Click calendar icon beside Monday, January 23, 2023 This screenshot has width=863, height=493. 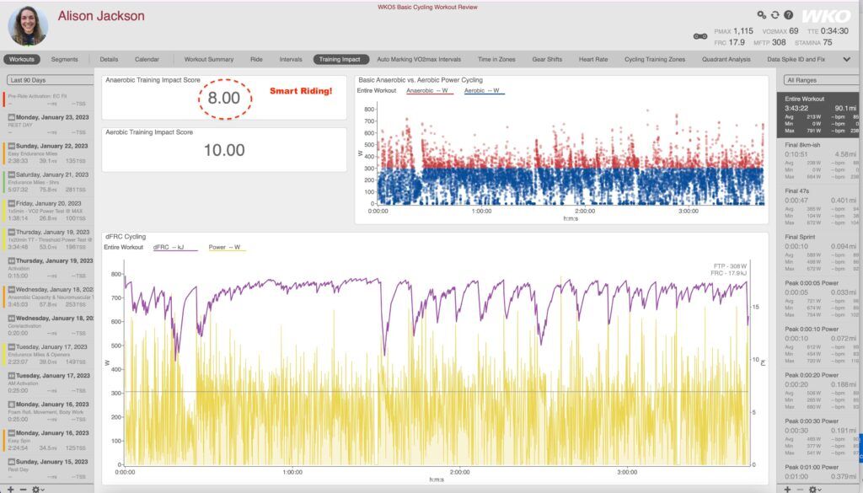click(x=11, y=117)
